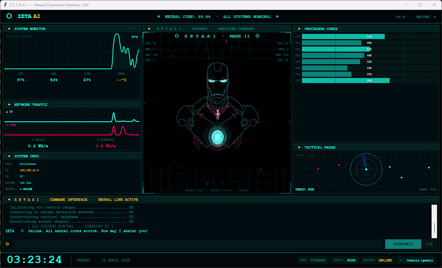Click the THREAT: NONE radar label
The height and width of the screenshot is (268, 442).
click(x=305, y=189)
